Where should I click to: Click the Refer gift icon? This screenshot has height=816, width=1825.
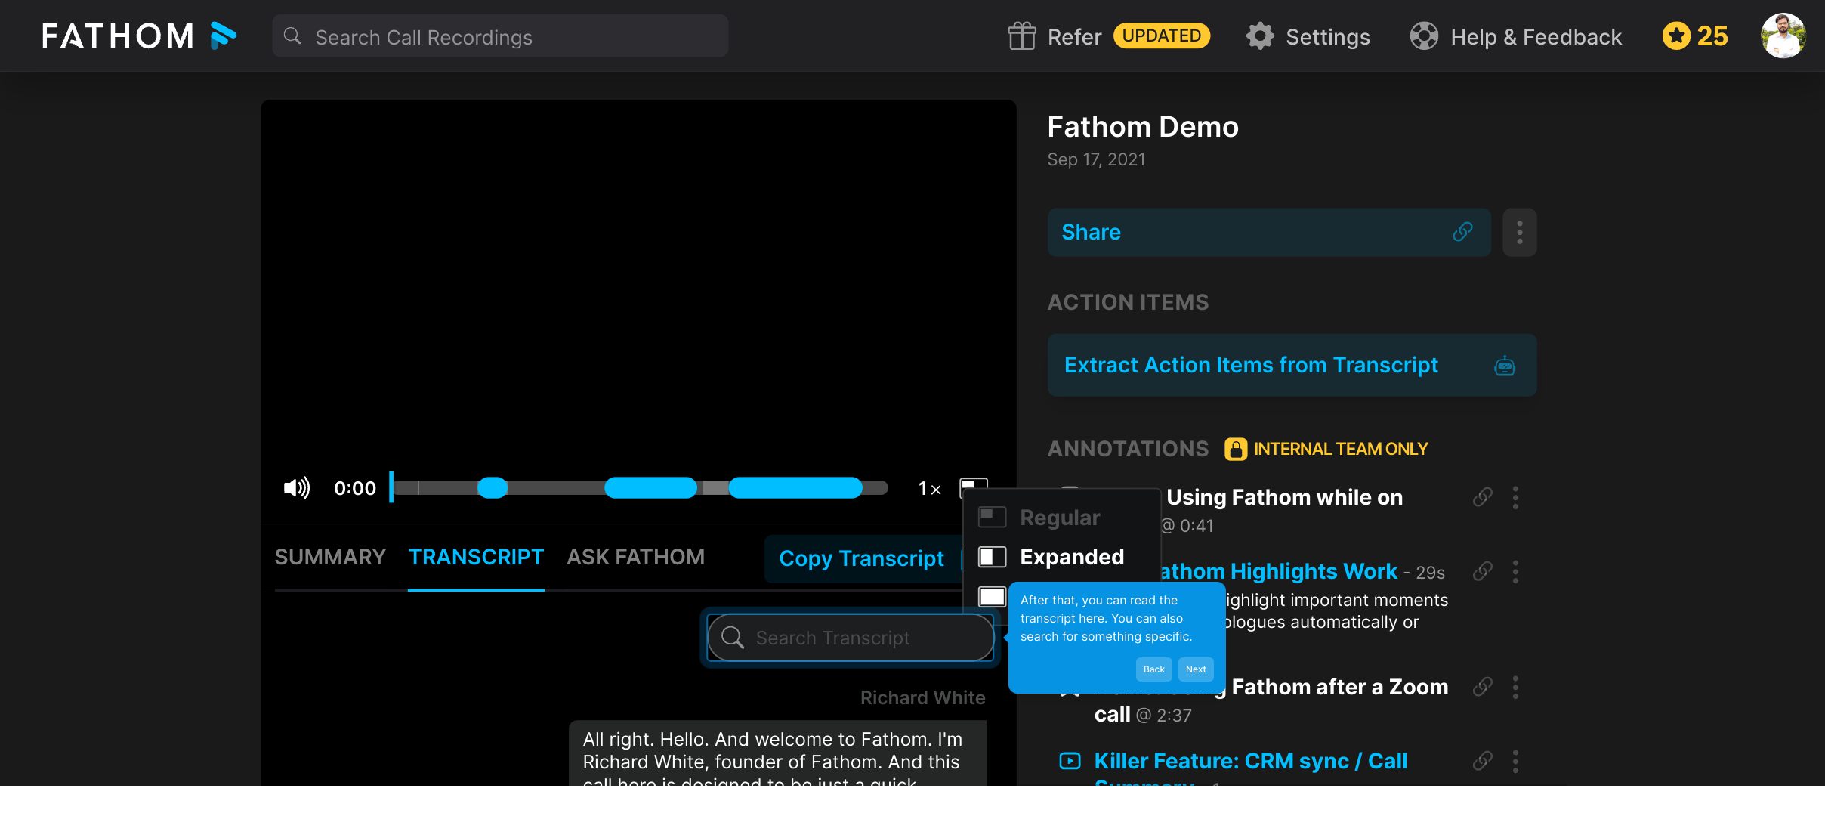click(x=1022, y=36)
